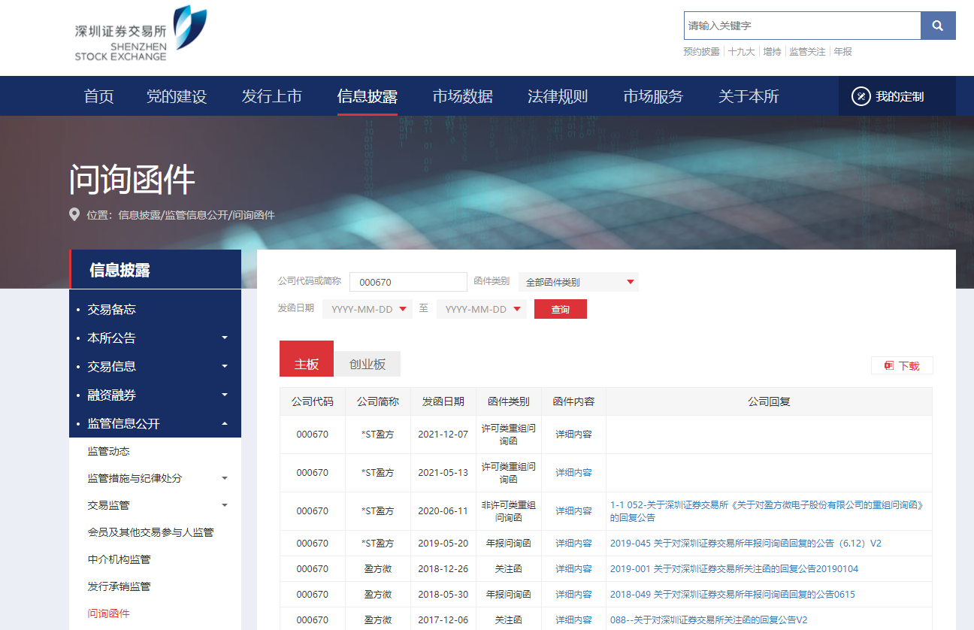Expand 监管措施与纪律处分 submenu arrow
The image size is (974, 630).
225,478
